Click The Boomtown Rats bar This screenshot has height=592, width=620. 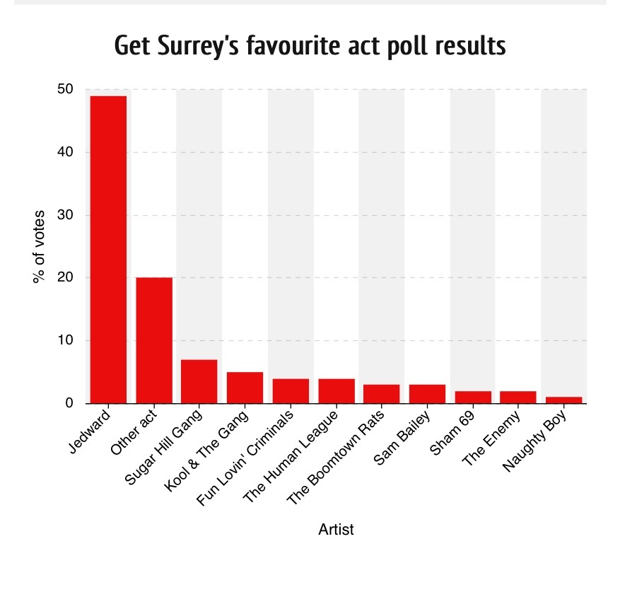pyautogui.click(x=381, y=394)
